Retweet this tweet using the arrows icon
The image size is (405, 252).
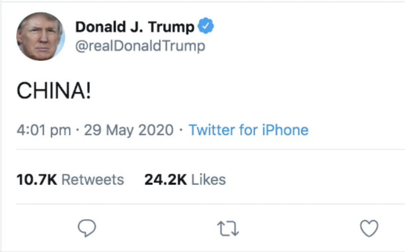pos(227,228)
